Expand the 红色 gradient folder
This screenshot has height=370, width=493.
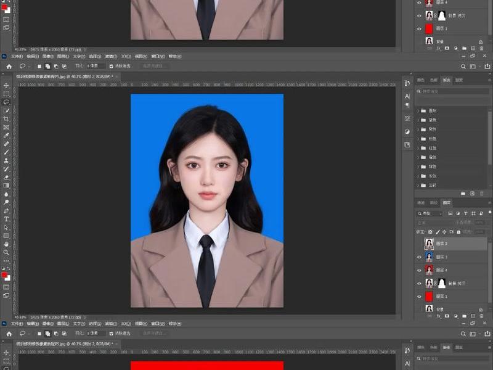418,148
